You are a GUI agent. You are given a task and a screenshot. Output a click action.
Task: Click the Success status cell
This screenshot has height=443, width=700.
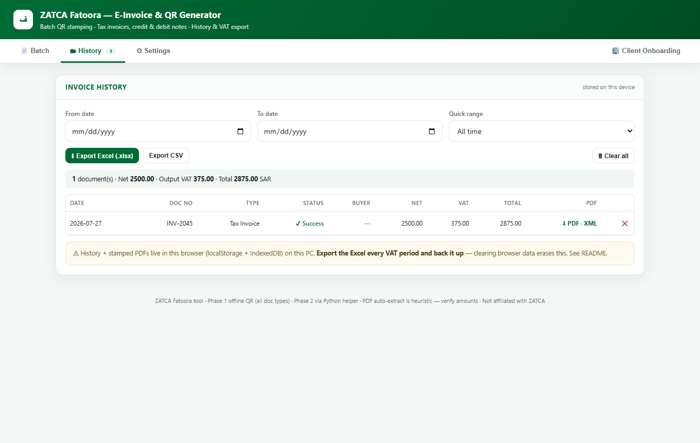(x=309, y=224)
